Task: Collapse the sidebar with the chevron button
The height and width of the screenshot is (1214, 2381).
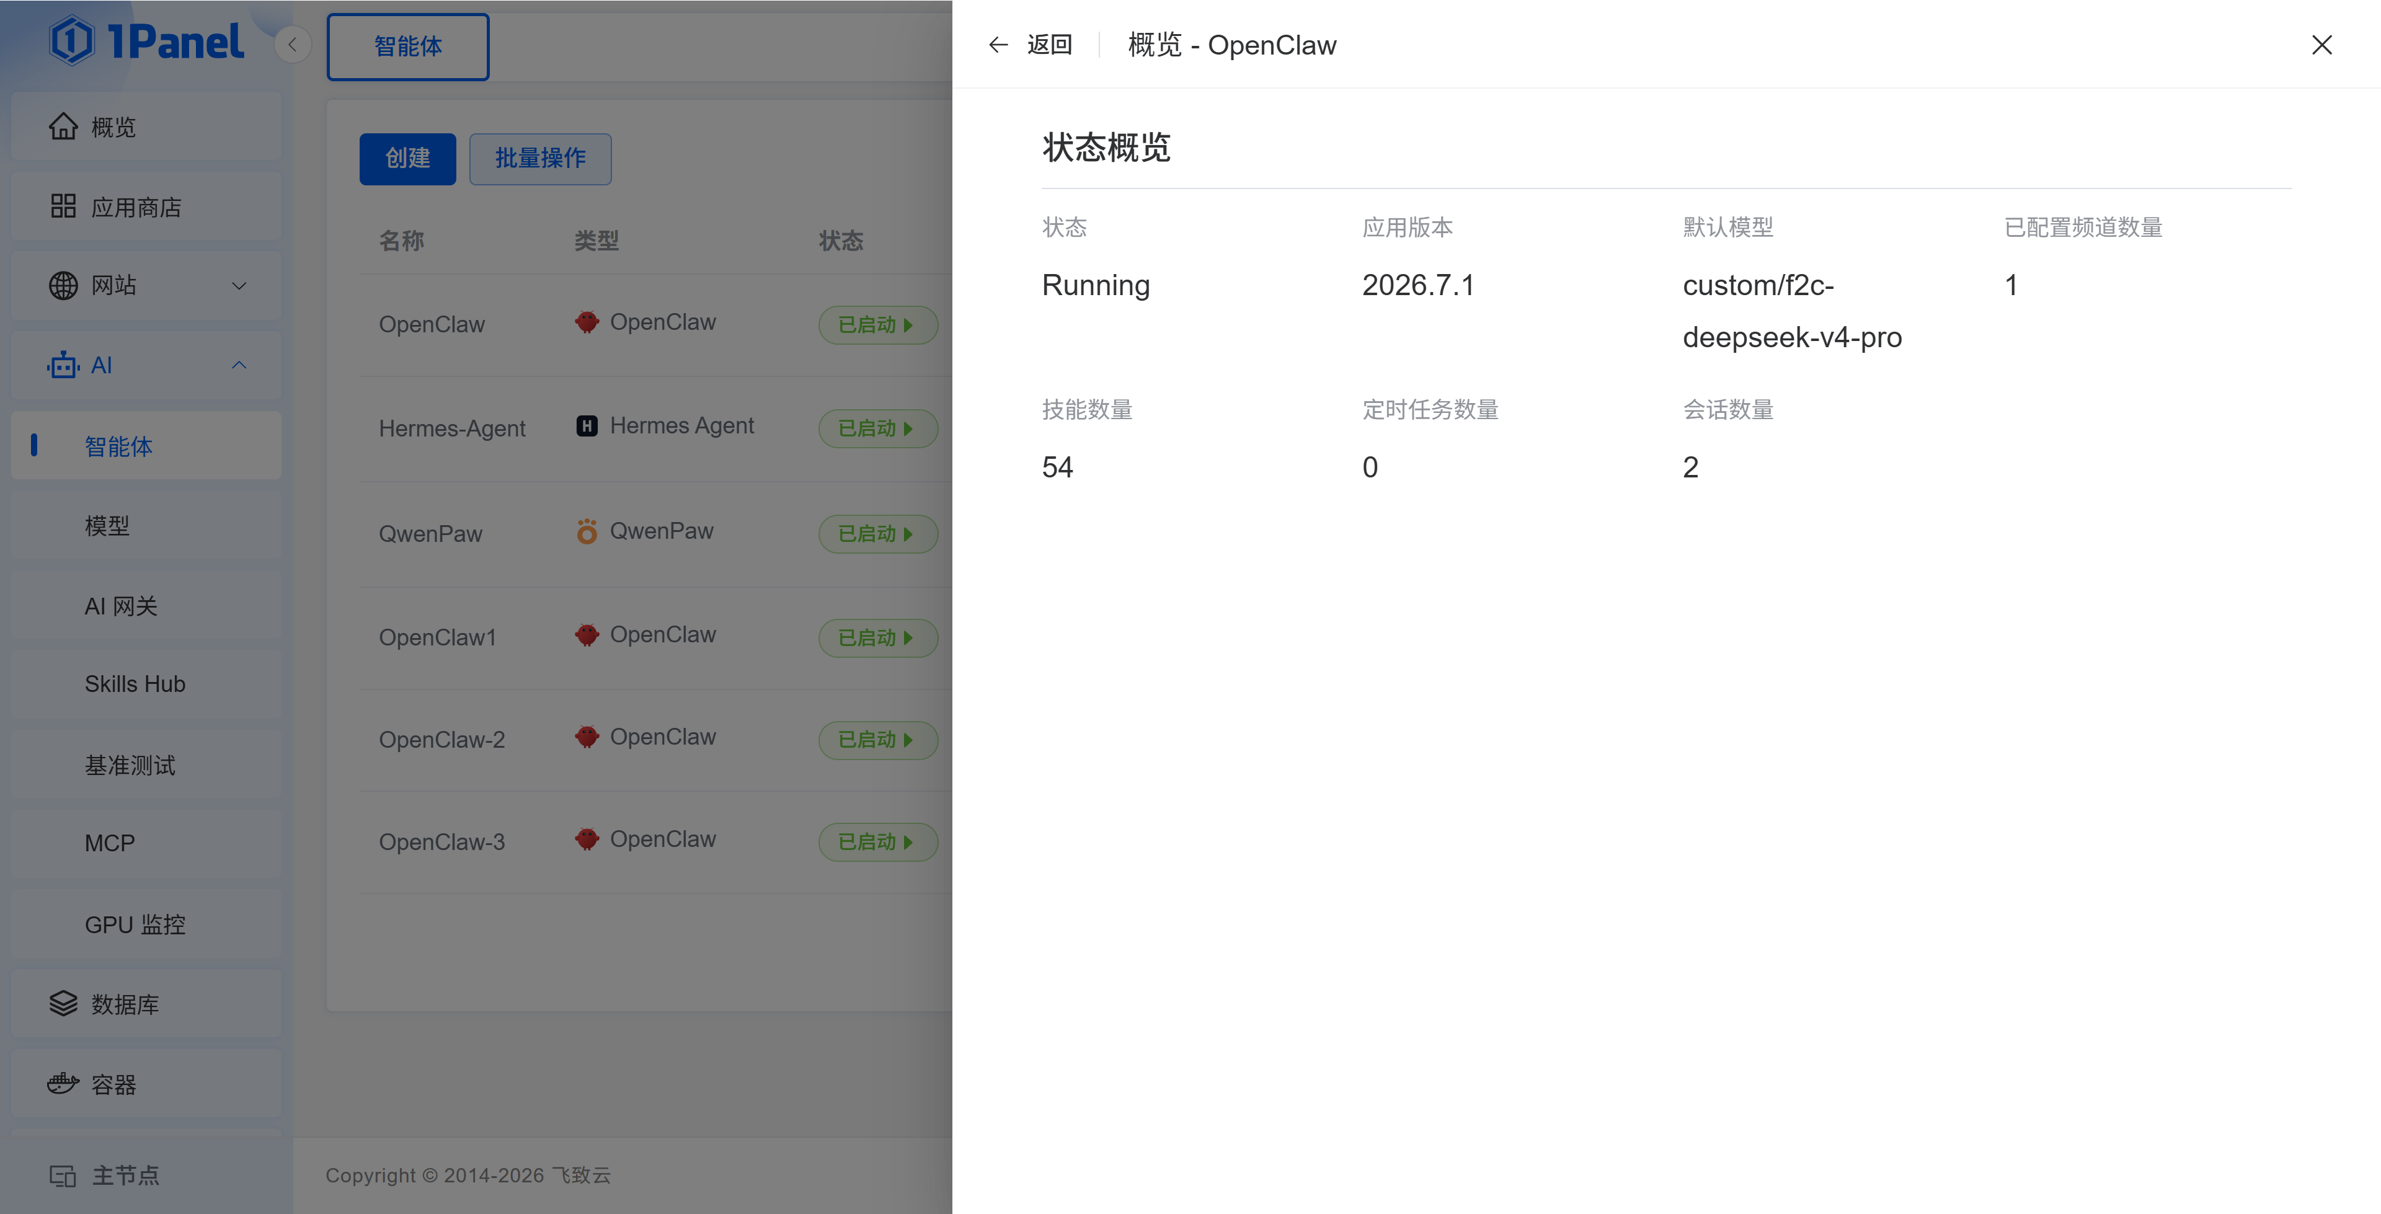Action: (292, 45)
